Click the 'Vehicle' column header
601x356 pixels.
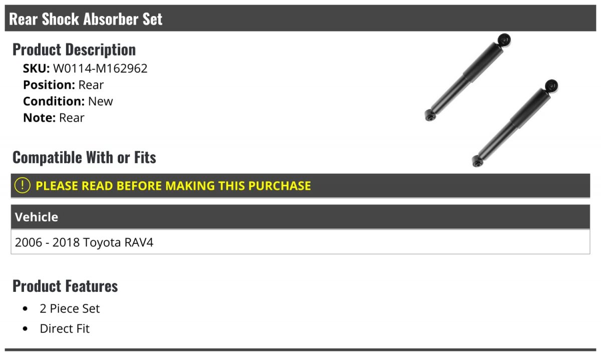point(37,217)
